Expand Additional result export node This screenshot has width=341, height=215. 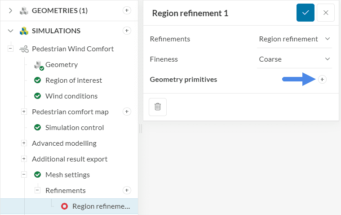[x=24, y=159]
